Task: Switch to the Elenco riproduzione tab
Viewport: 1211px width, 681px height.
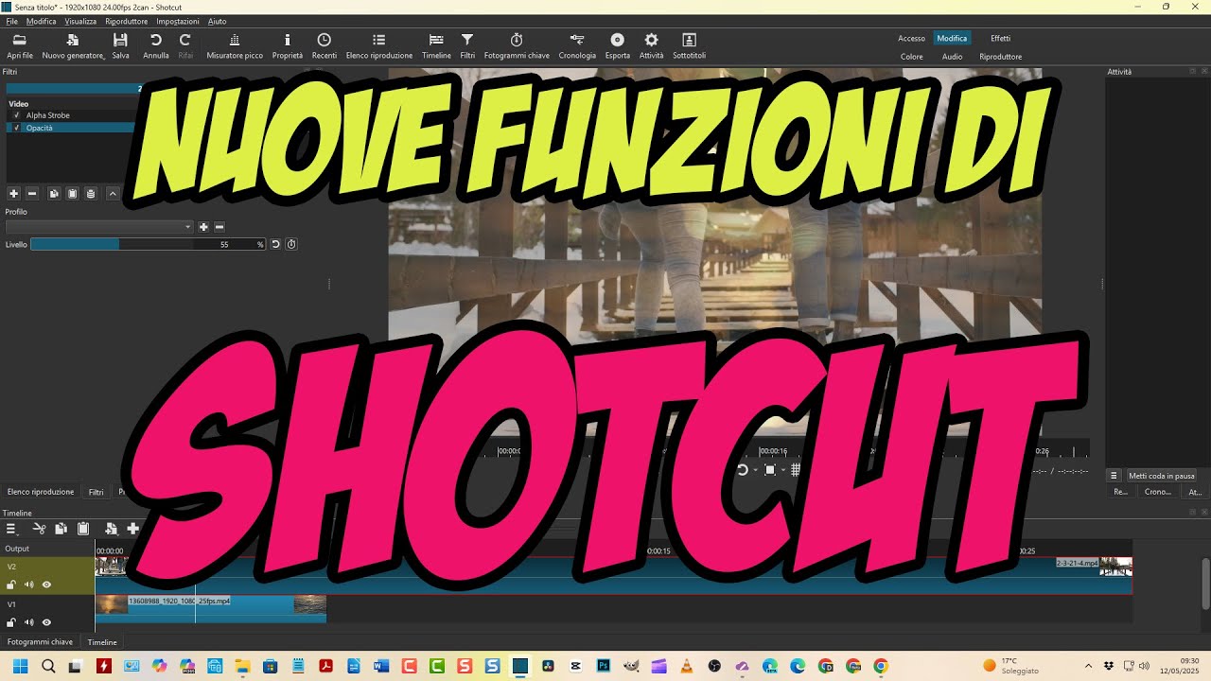Action: 41,492
